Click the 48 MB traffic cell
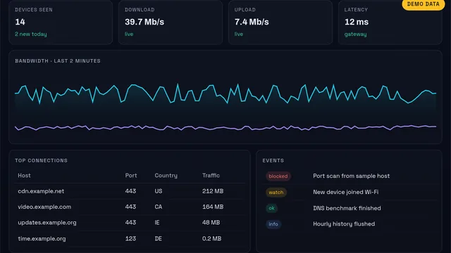Screen dimensions: 451x253 211,223
